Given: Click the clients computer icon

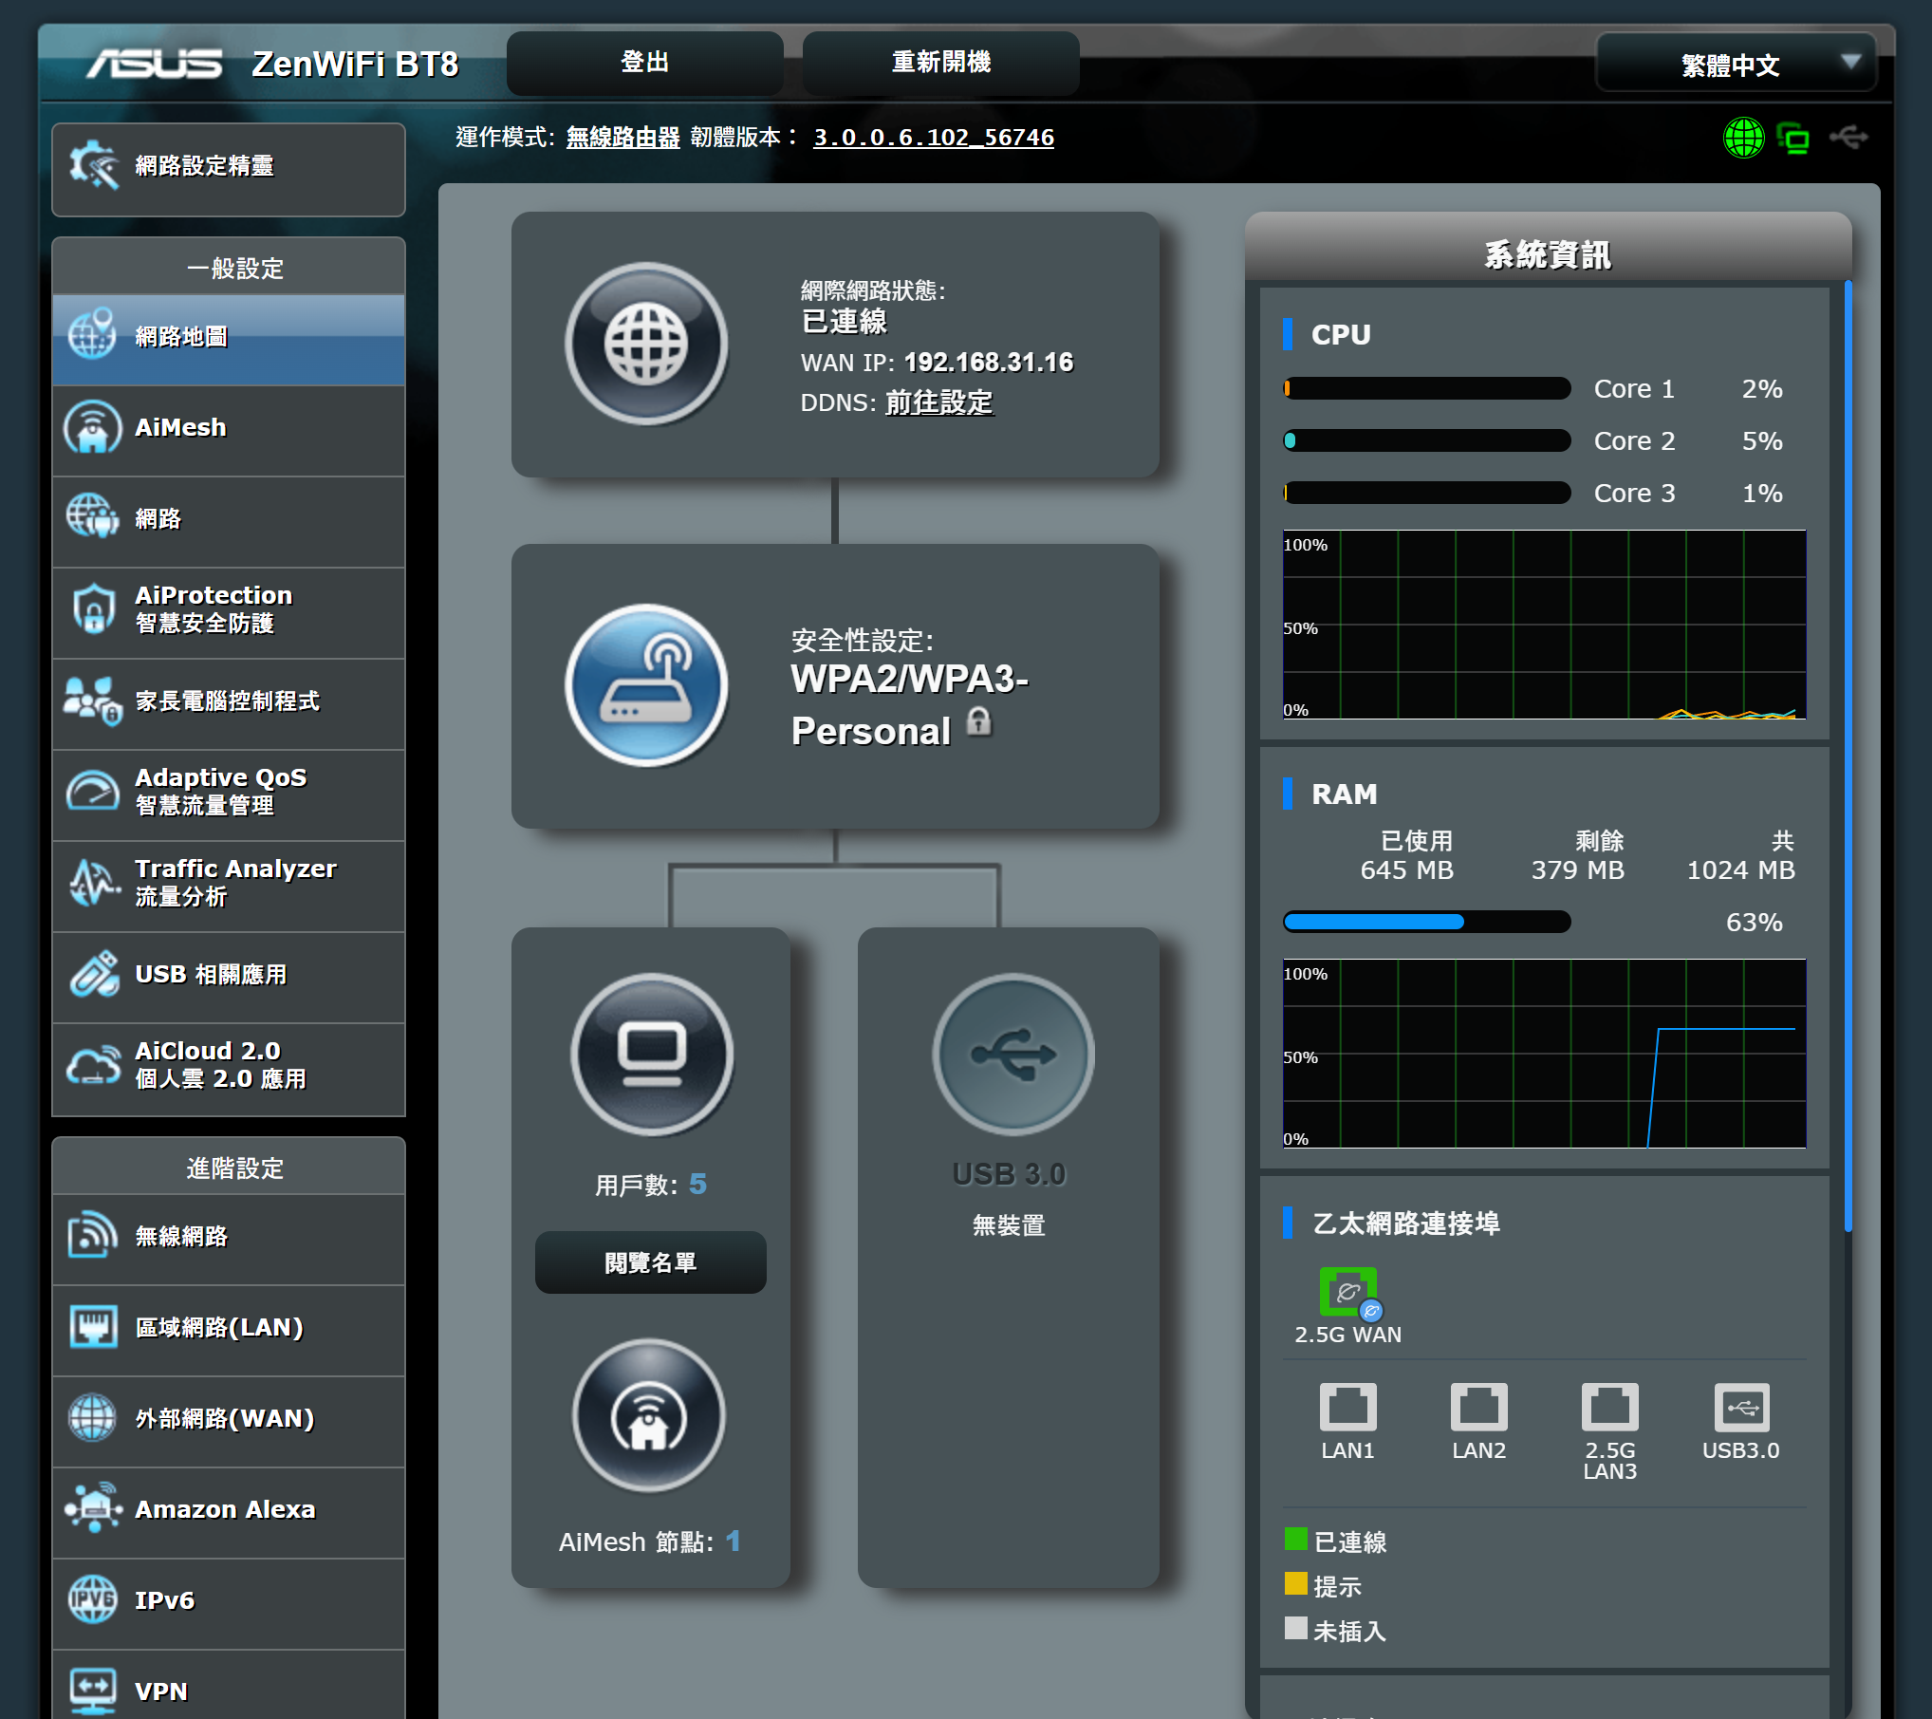Looking at the screenshot, I should pyautogui.click(x=651, y=1054).
